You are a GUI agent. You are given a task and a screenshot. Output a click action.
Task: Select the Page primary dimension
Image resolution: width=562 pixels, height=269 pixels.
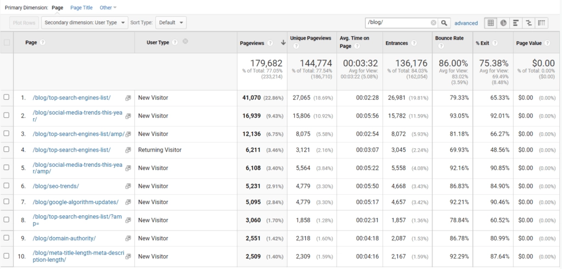tap(57, 8)
